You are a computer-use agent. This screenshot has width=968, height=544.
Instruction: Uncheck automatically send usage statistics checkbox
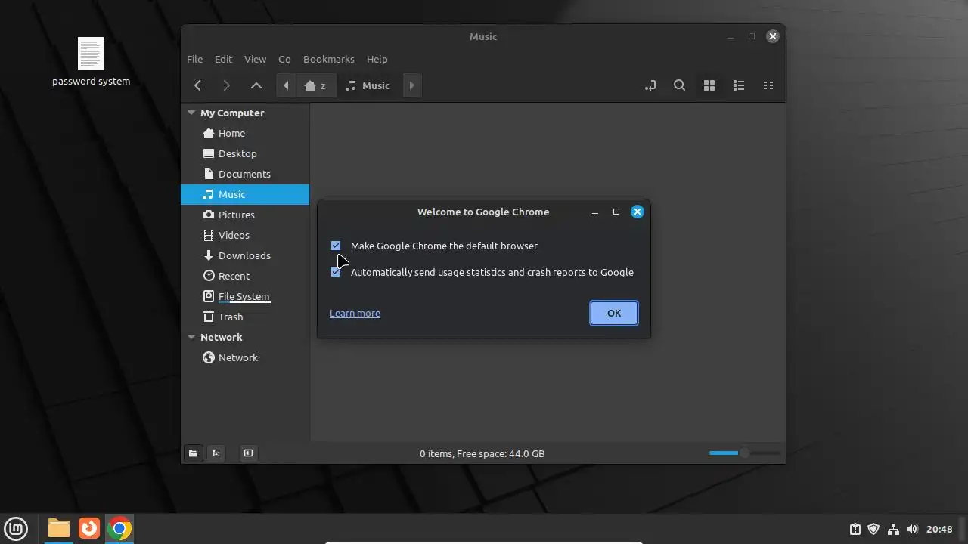pos(336,272)
